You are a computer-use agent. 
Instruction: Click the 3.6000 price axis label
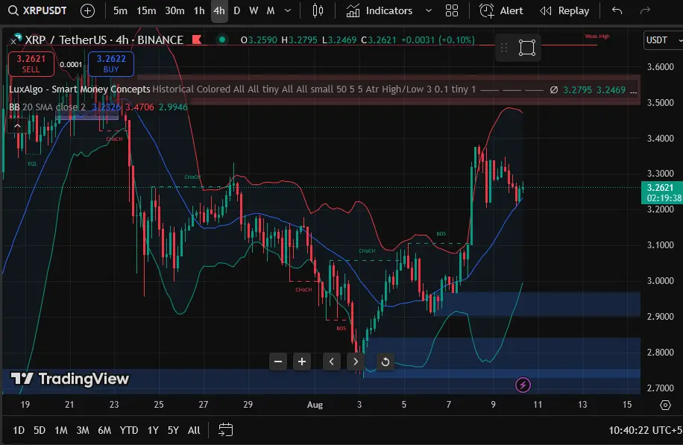coord(661,66)
